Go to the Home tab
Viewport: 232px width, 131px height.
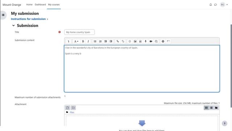point(29,5)
